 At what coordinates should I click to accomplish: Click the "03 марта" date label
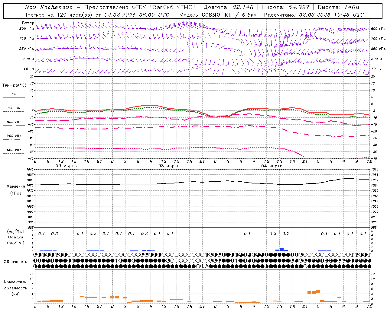coord(169,166)
